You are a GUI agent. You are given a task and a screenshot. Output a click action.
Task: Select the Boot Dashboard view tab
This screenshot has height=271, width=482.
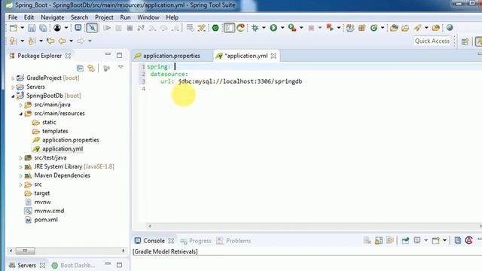(74, 265)
